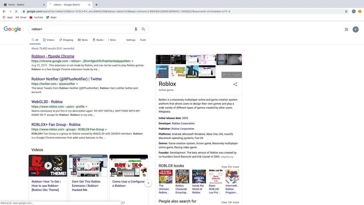
Task: Click View 35+ more books
Action: (230, 167)
